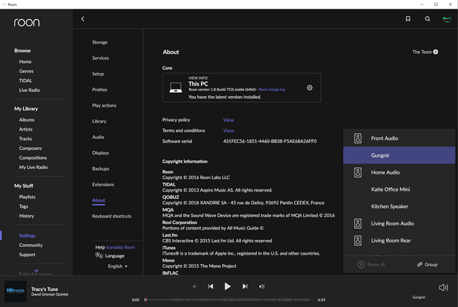
Task: Go to Home in sidebar
Action: pyautogui.click(x=25, y=62)
